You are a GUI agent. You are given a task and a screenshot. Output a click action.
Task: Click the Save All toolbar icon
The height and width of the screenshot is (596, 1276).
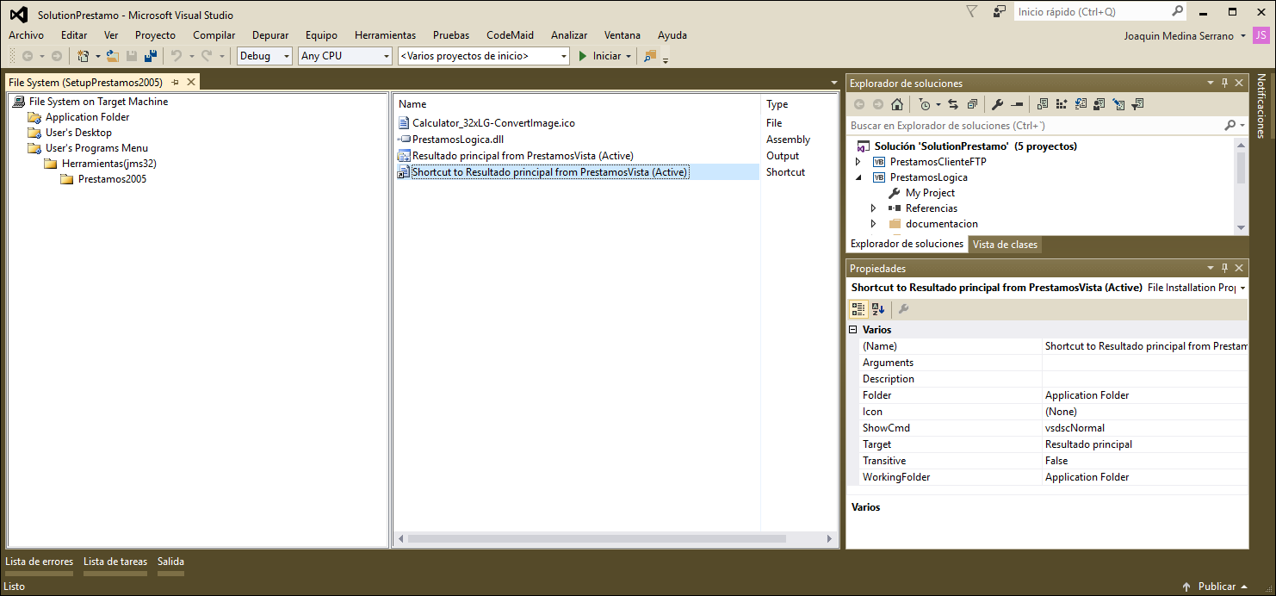tap(151, 56)
